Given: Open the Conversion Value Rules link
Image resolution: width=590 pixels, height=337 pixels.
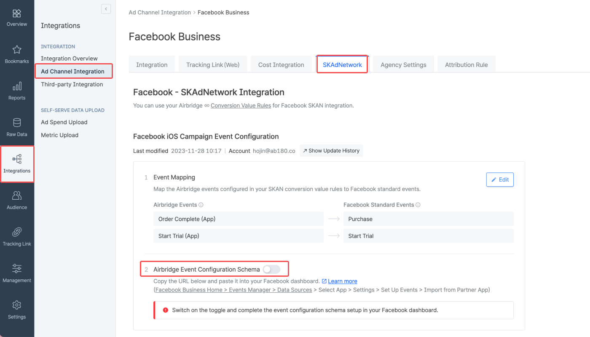Looking at the screenshot, I should pyautogui.click(x=241, y=106).
